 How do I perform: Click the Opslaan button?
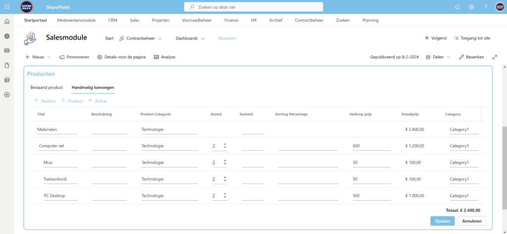coord(442,221)
